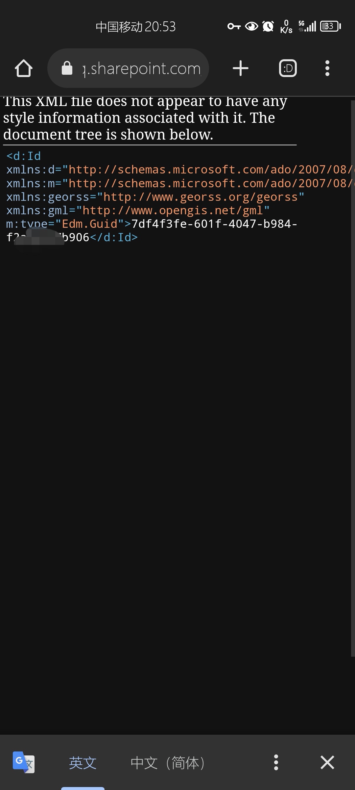Tap the Google Translate icon
The width and height of the screenshot is (355, 790).
[x=23, y=762]
